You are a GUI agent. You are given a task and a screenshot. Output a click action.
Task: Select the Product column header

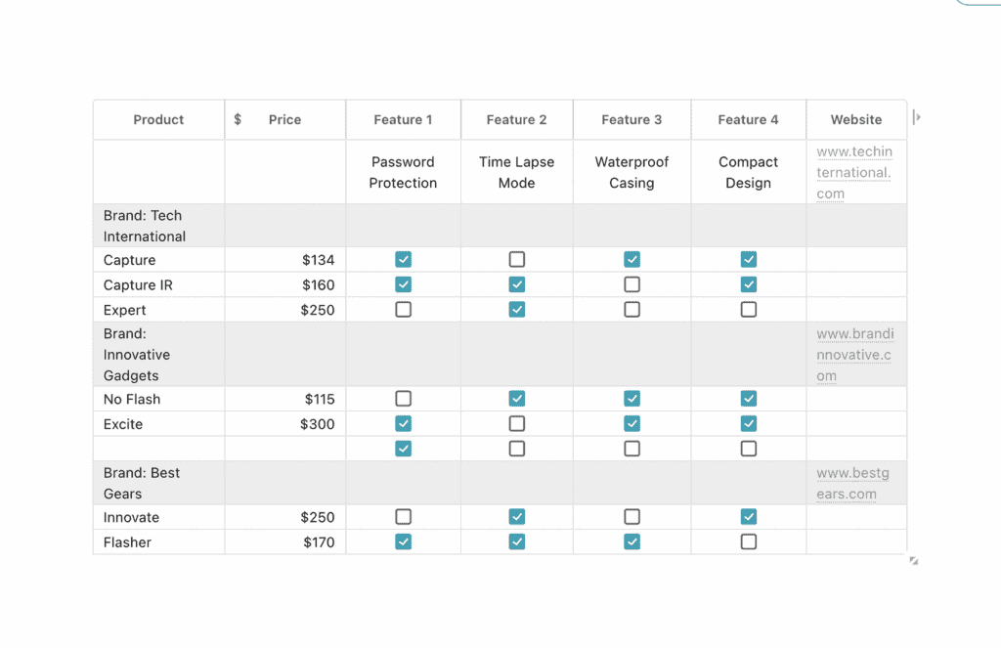point(158,120)
